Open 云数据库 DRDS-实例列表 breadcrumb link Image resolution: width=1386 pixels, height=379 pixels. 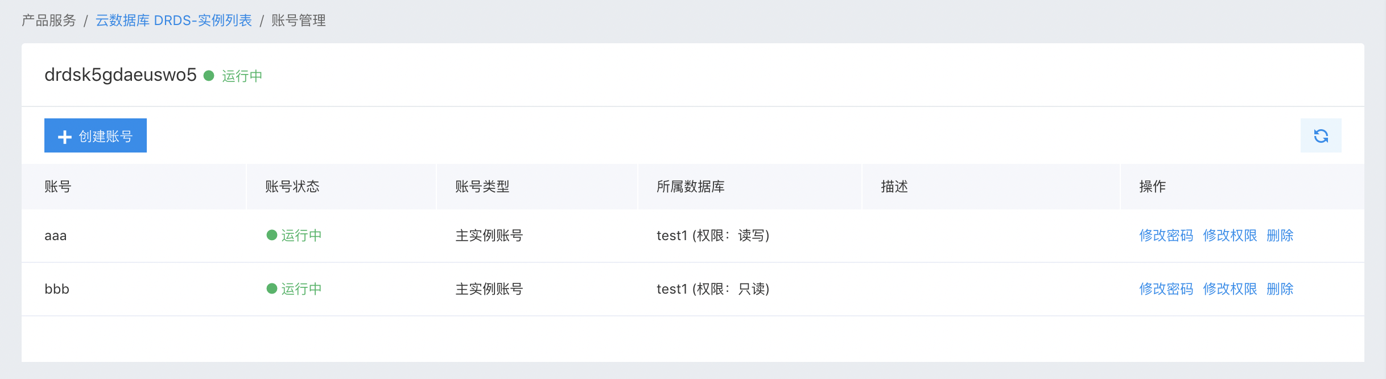(174, 20)
